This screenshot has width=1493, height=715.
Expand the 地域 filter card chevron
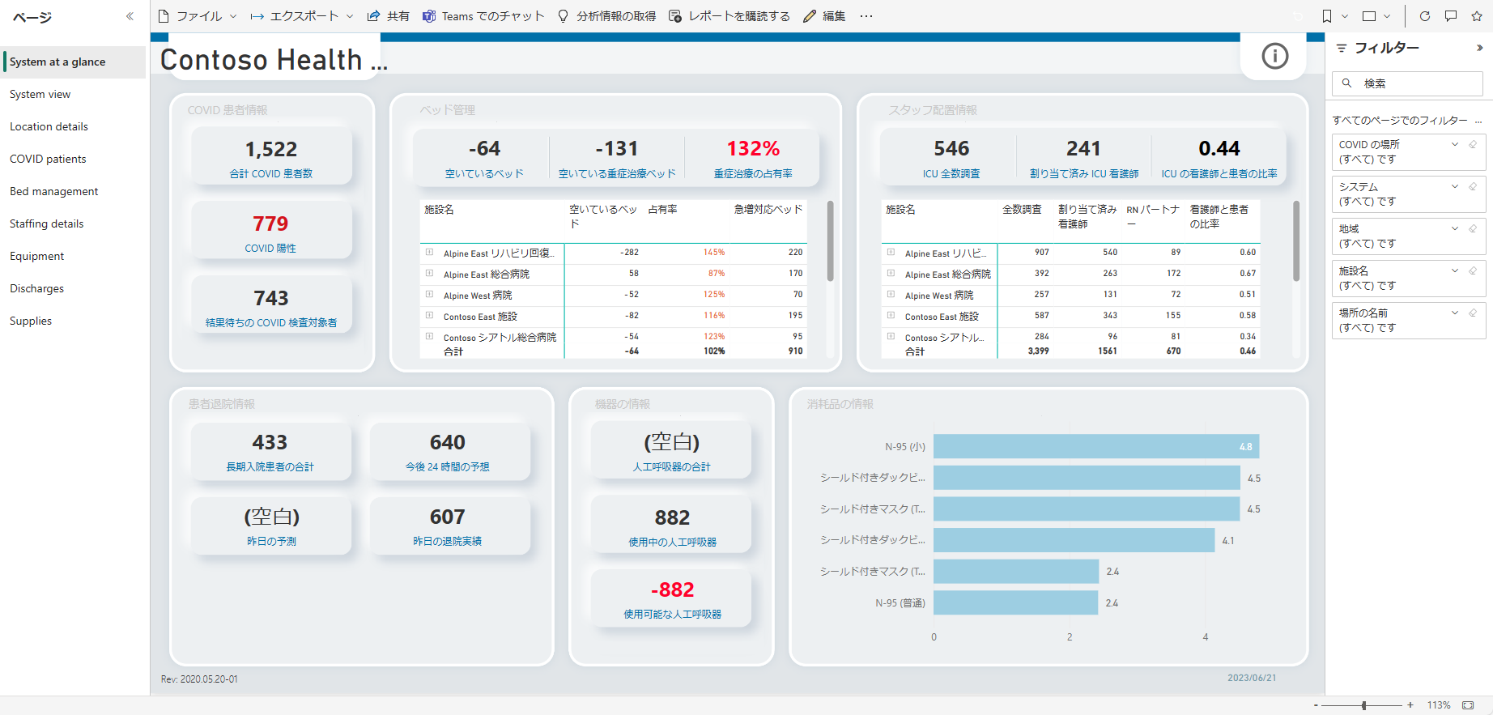[1455, 228]
